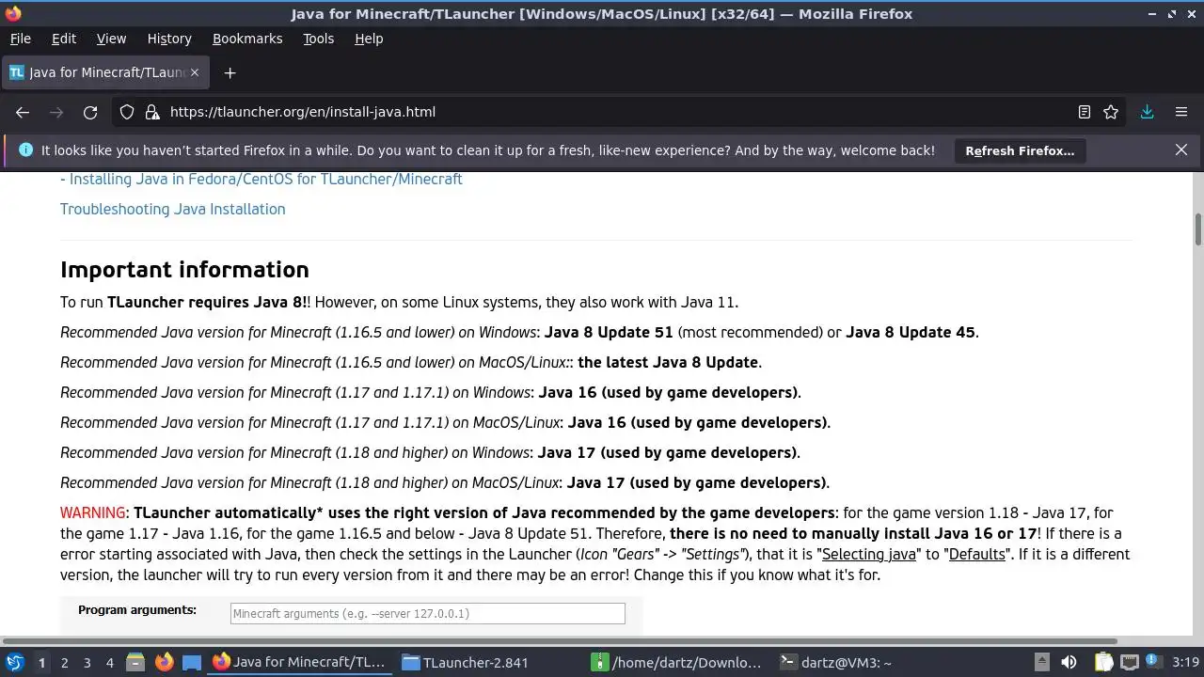The width and height of the screenshot is (1204, 677).
Task: Open the tracking protection shield icon
Action: click(x=127, y=112)
